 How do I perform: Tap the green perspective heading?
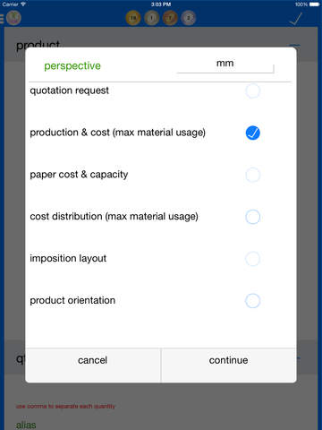point(72,65)
